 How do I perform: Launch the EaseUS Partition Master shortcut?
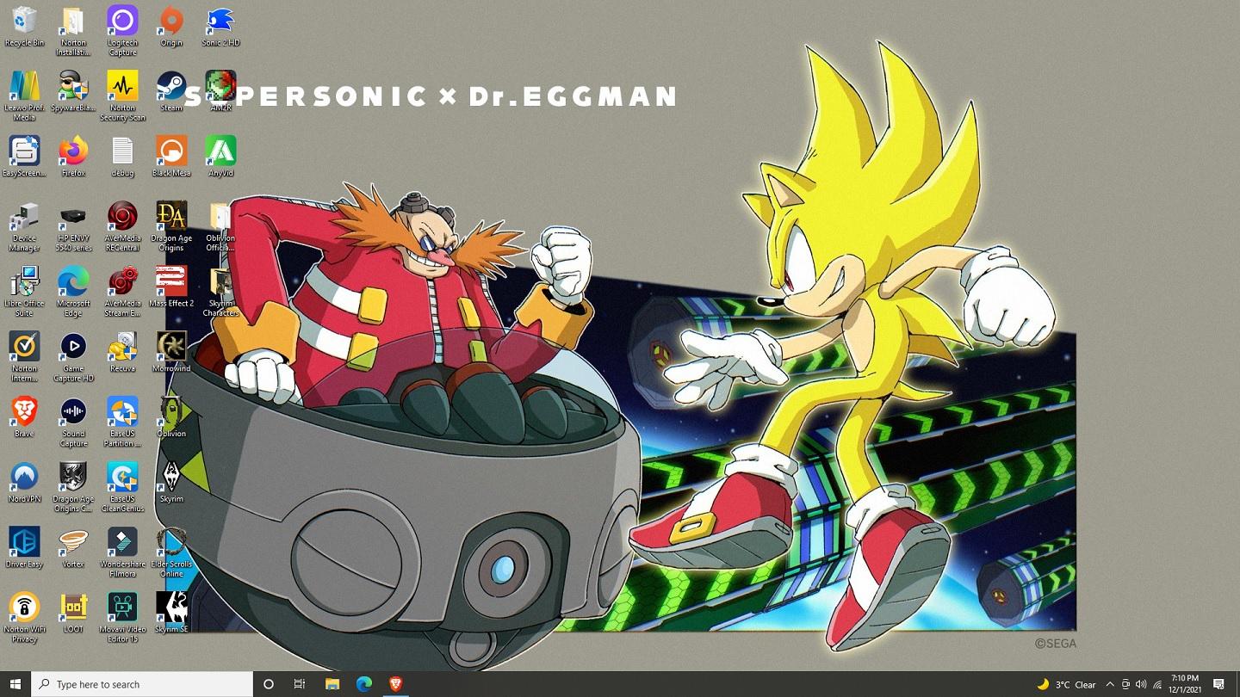[x=122, y=423]
